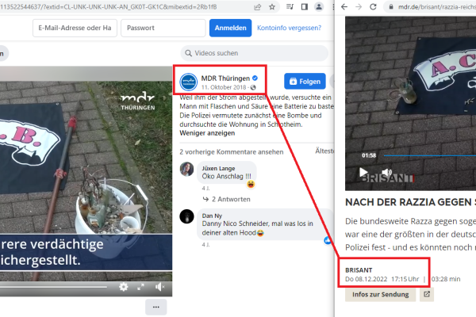Click the Videos suchen search box
The width and height of the screenshot is (476, 317).
point(255,53)
